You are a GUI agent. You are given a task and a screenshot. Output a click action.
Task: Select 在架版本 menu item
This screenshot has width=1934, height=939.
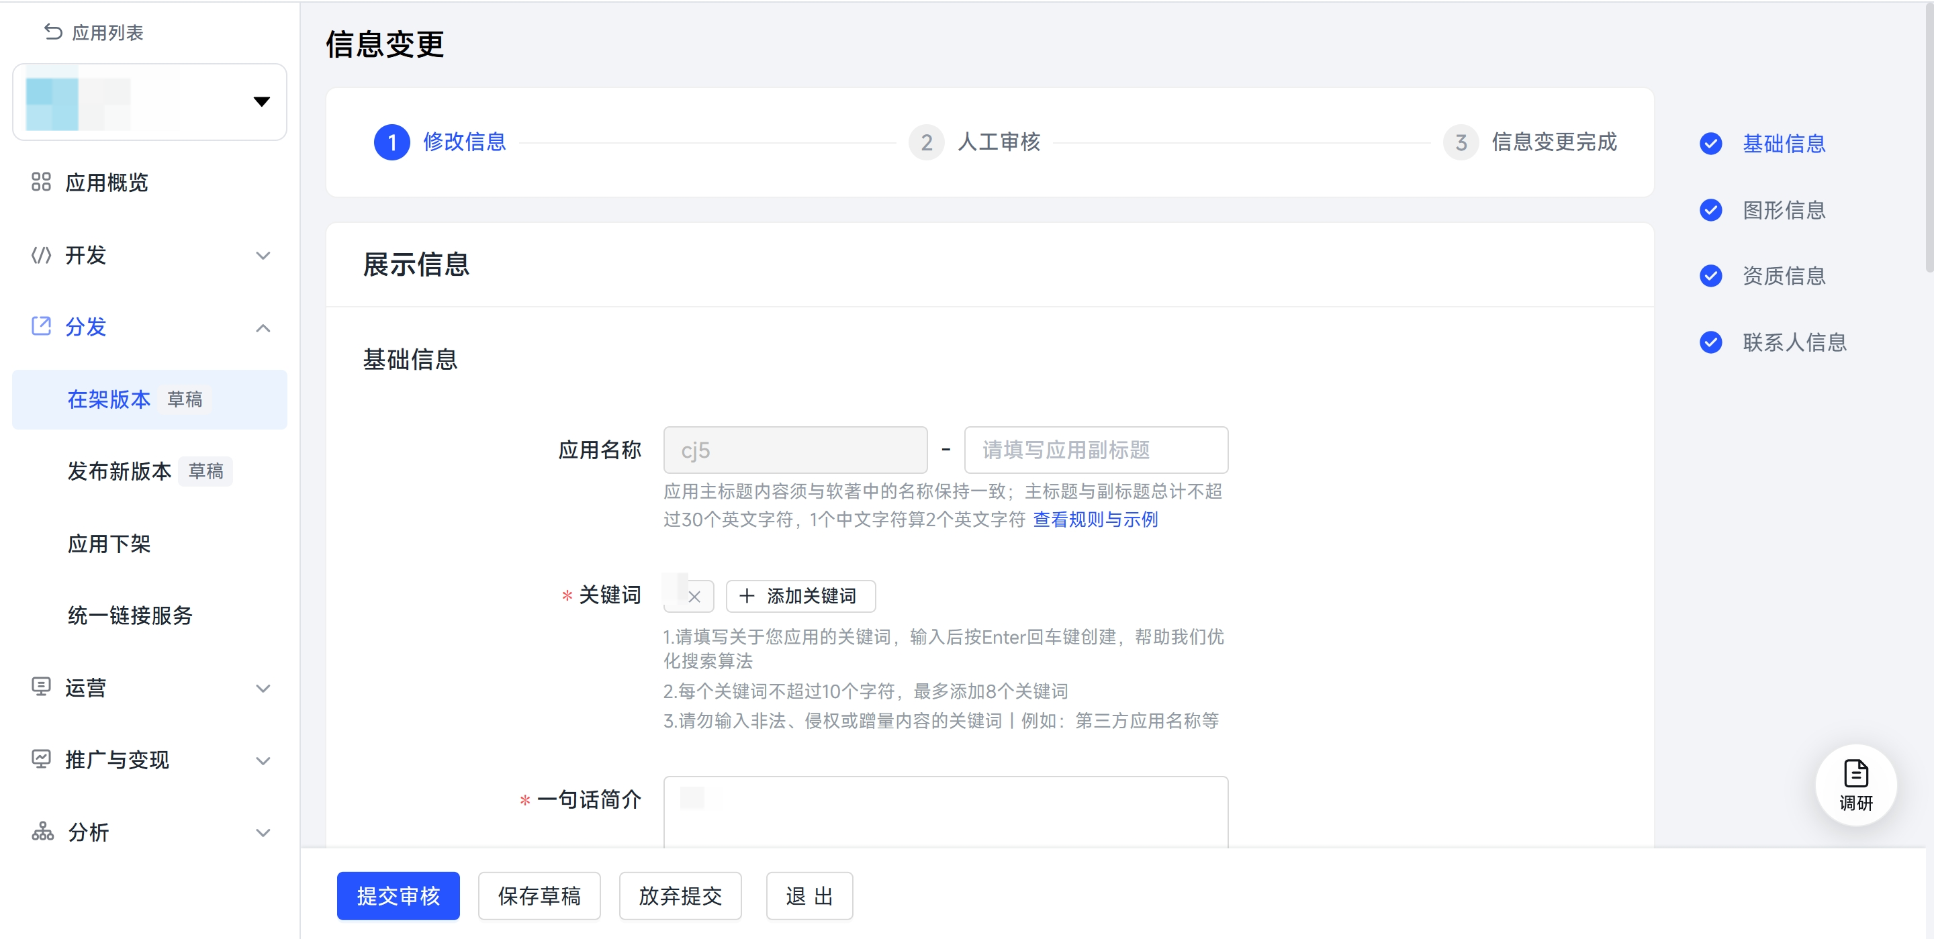coord(149,399)
